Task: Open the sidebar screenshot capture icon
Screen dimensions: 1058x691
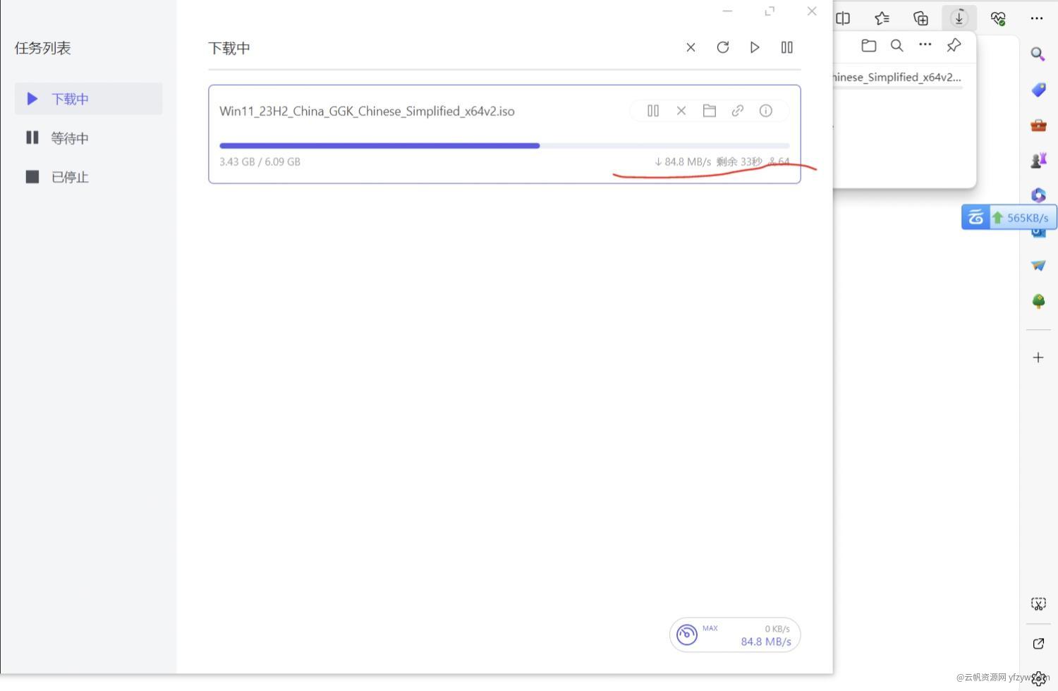Action: click(x=1038, y=604)
